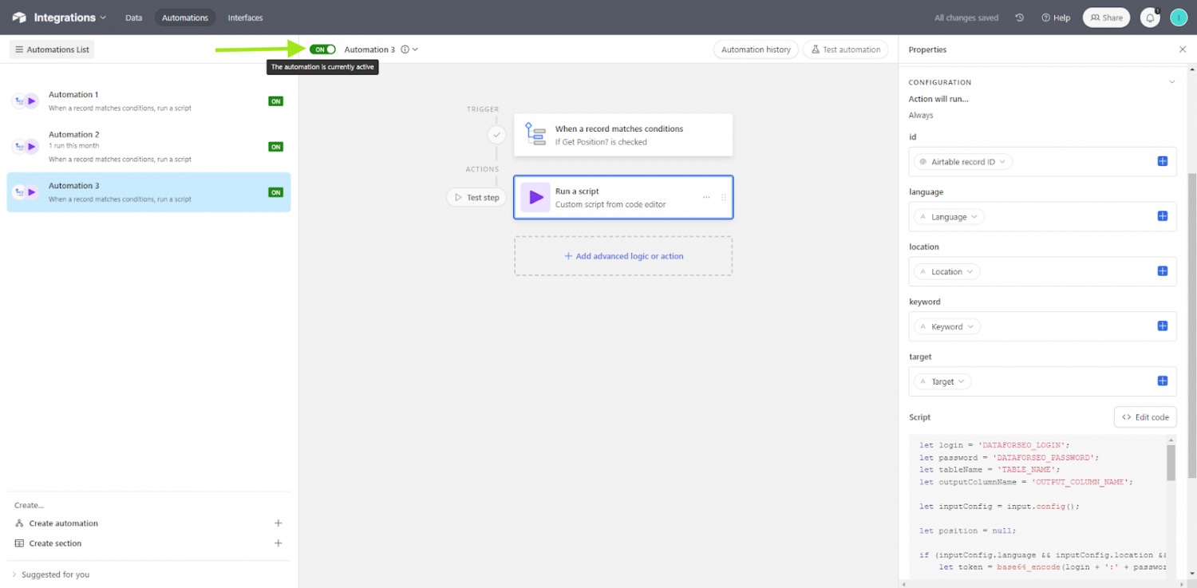Click the conditions trigger icon on the trigger card
This screenshot has width=1197, height=588.
click(535, 134)
